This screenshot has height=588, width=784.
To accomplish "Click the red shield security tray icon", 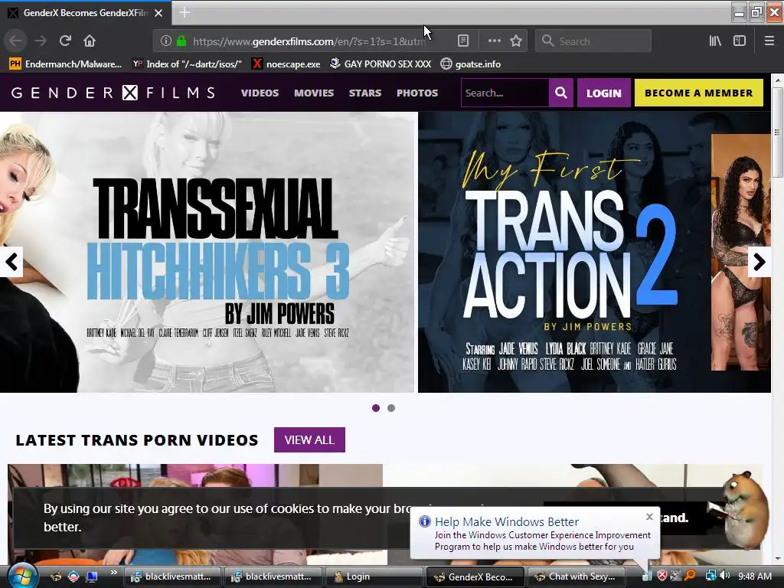I will [x=662, y=576].
